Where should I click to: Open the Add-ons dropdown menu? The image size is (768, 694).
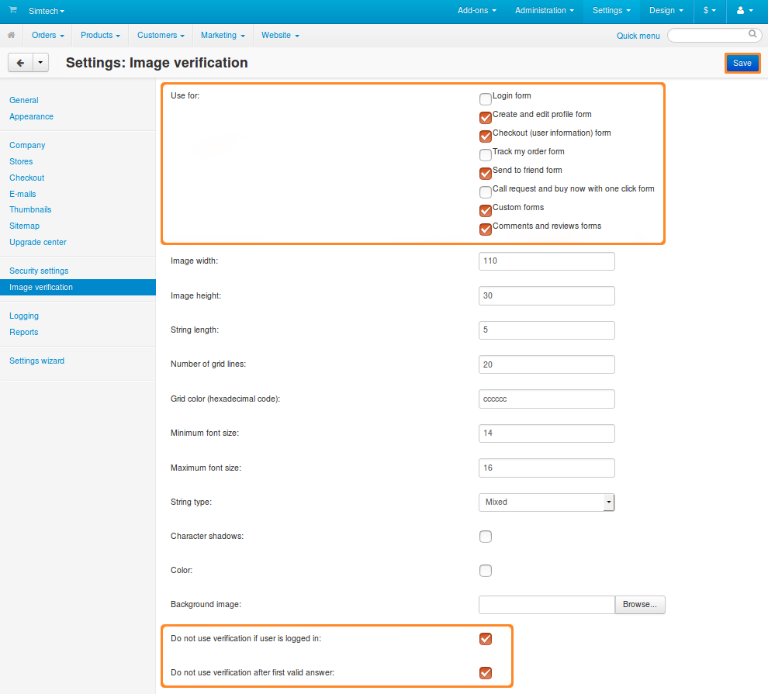coord(476,10)
